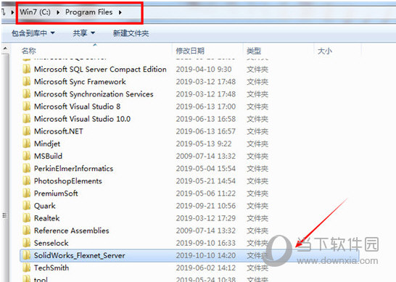
Task: Click the date 2019-09-10 16:33
Action: [x=205, y=243]
